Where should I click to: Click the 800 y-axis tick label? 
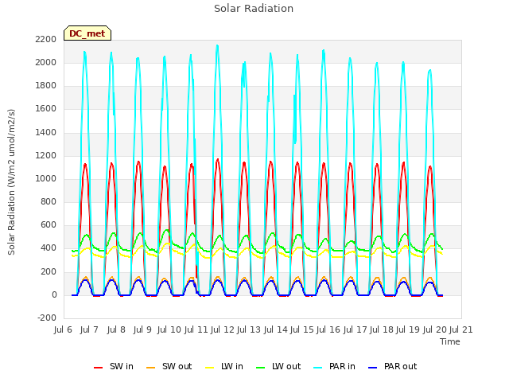[49, 201]
